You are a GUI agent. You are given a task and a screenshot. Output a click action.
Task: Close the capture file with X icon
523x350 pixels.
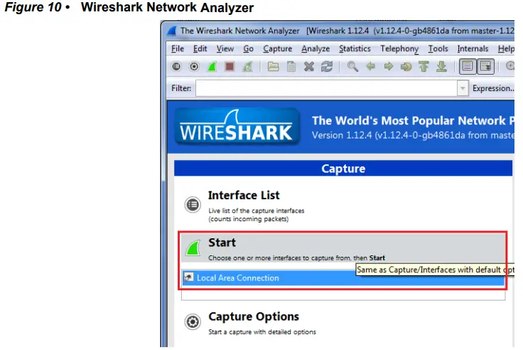(309, 66)
